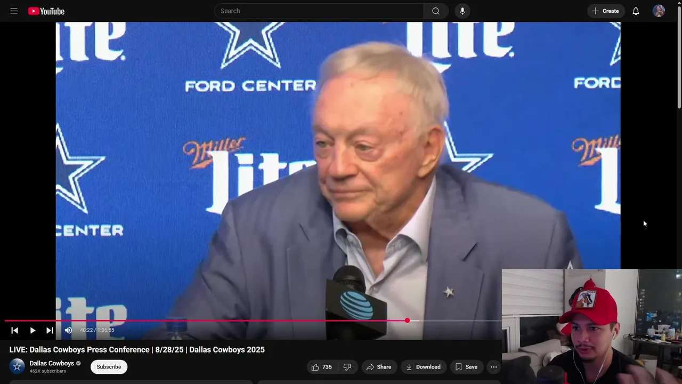Click the 462K subscribers text
Viewport: 682px width, 384px height.
pyautogui.click(x=48, y=371)
